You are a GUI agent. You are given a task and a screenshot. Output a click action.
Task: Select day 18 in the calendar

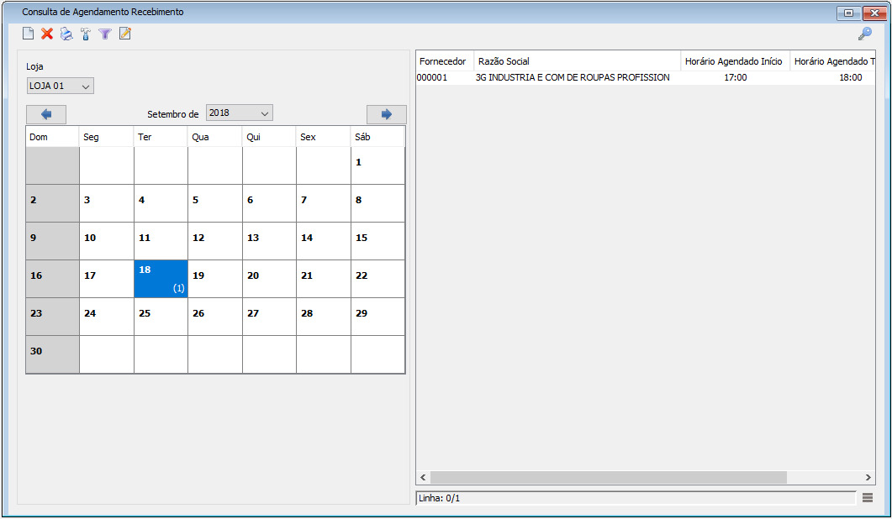pyautogui.click(x=161, y=279)
